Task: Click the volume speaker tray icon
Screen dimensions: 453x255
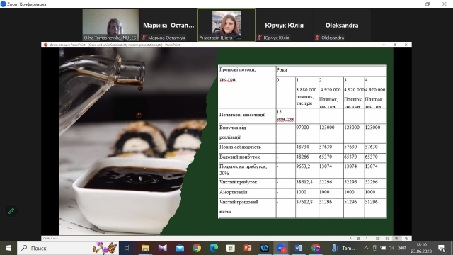Action: point(391,248)
